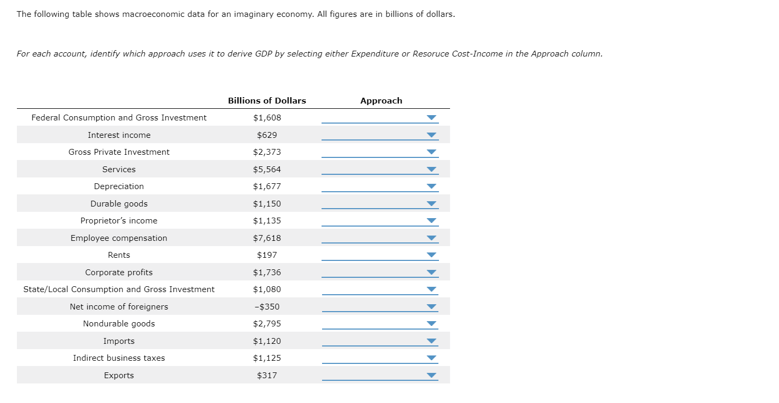Click the Billions of Dollars column header
This screenshot has height=403, width=779.
[267, 100]
